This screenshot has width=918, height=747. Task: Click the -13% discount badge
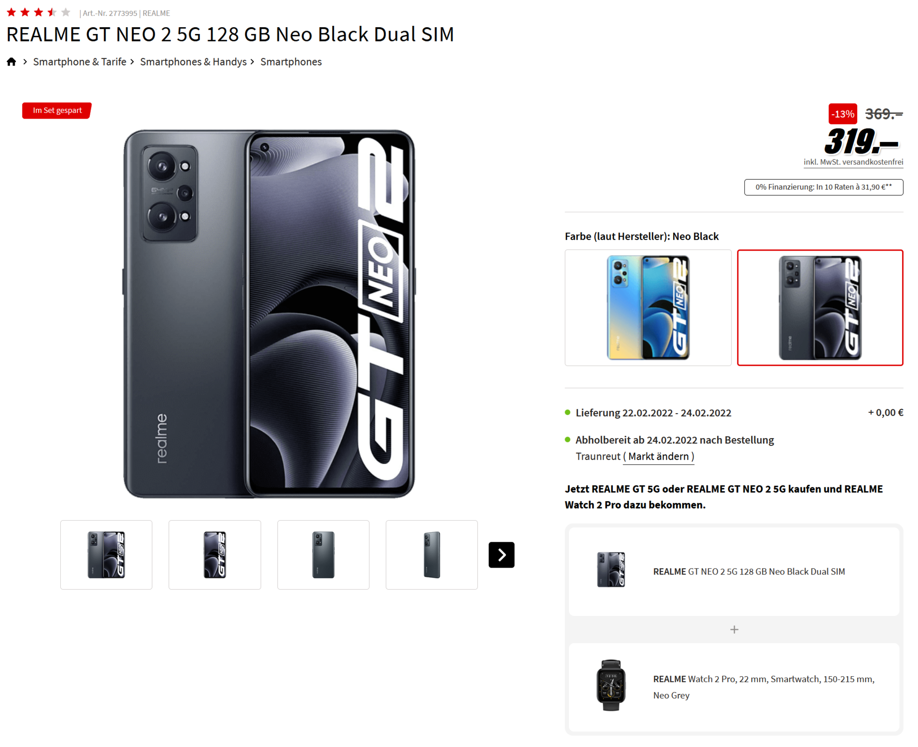click(x=842, y=114)
